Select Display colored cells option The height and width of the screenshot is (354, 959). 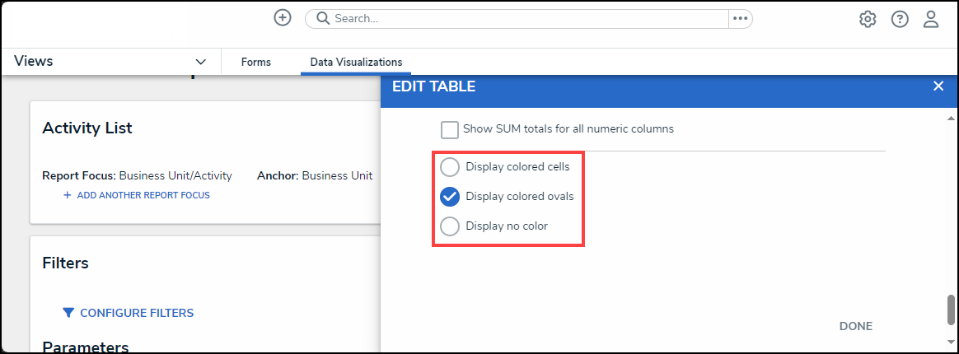(450, 167)
